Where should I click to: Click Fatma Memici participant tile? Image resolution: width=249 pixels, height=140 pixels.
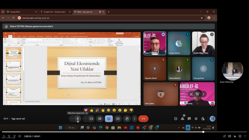tap(179, 69)
